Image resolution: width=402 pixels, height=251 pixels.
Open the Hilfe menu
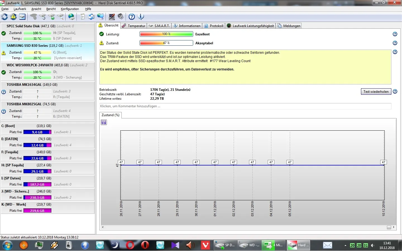88,9
